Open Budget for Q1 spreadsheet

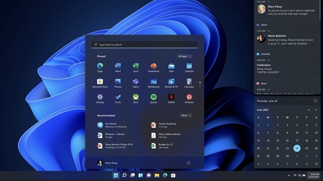162,146
